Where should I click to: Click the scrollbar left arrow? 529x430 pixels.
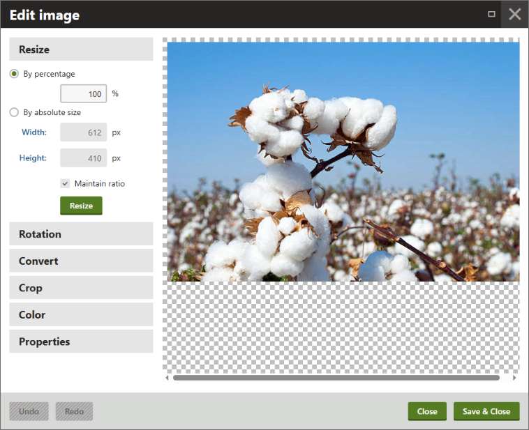(167, 378)
